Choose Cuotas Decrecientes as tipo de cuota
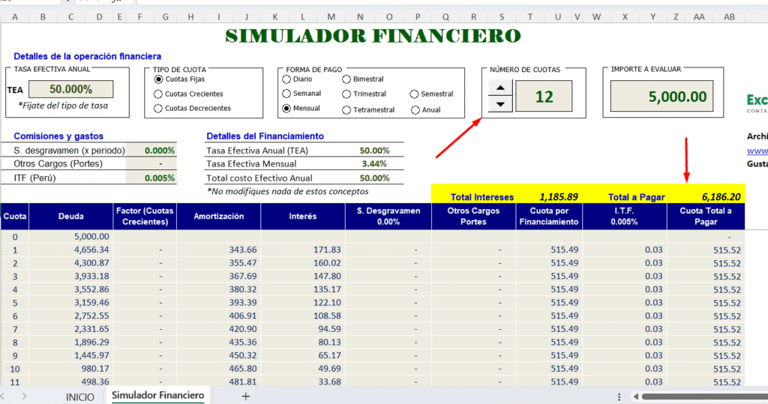 pyautogui.click(x=158, y=109)
